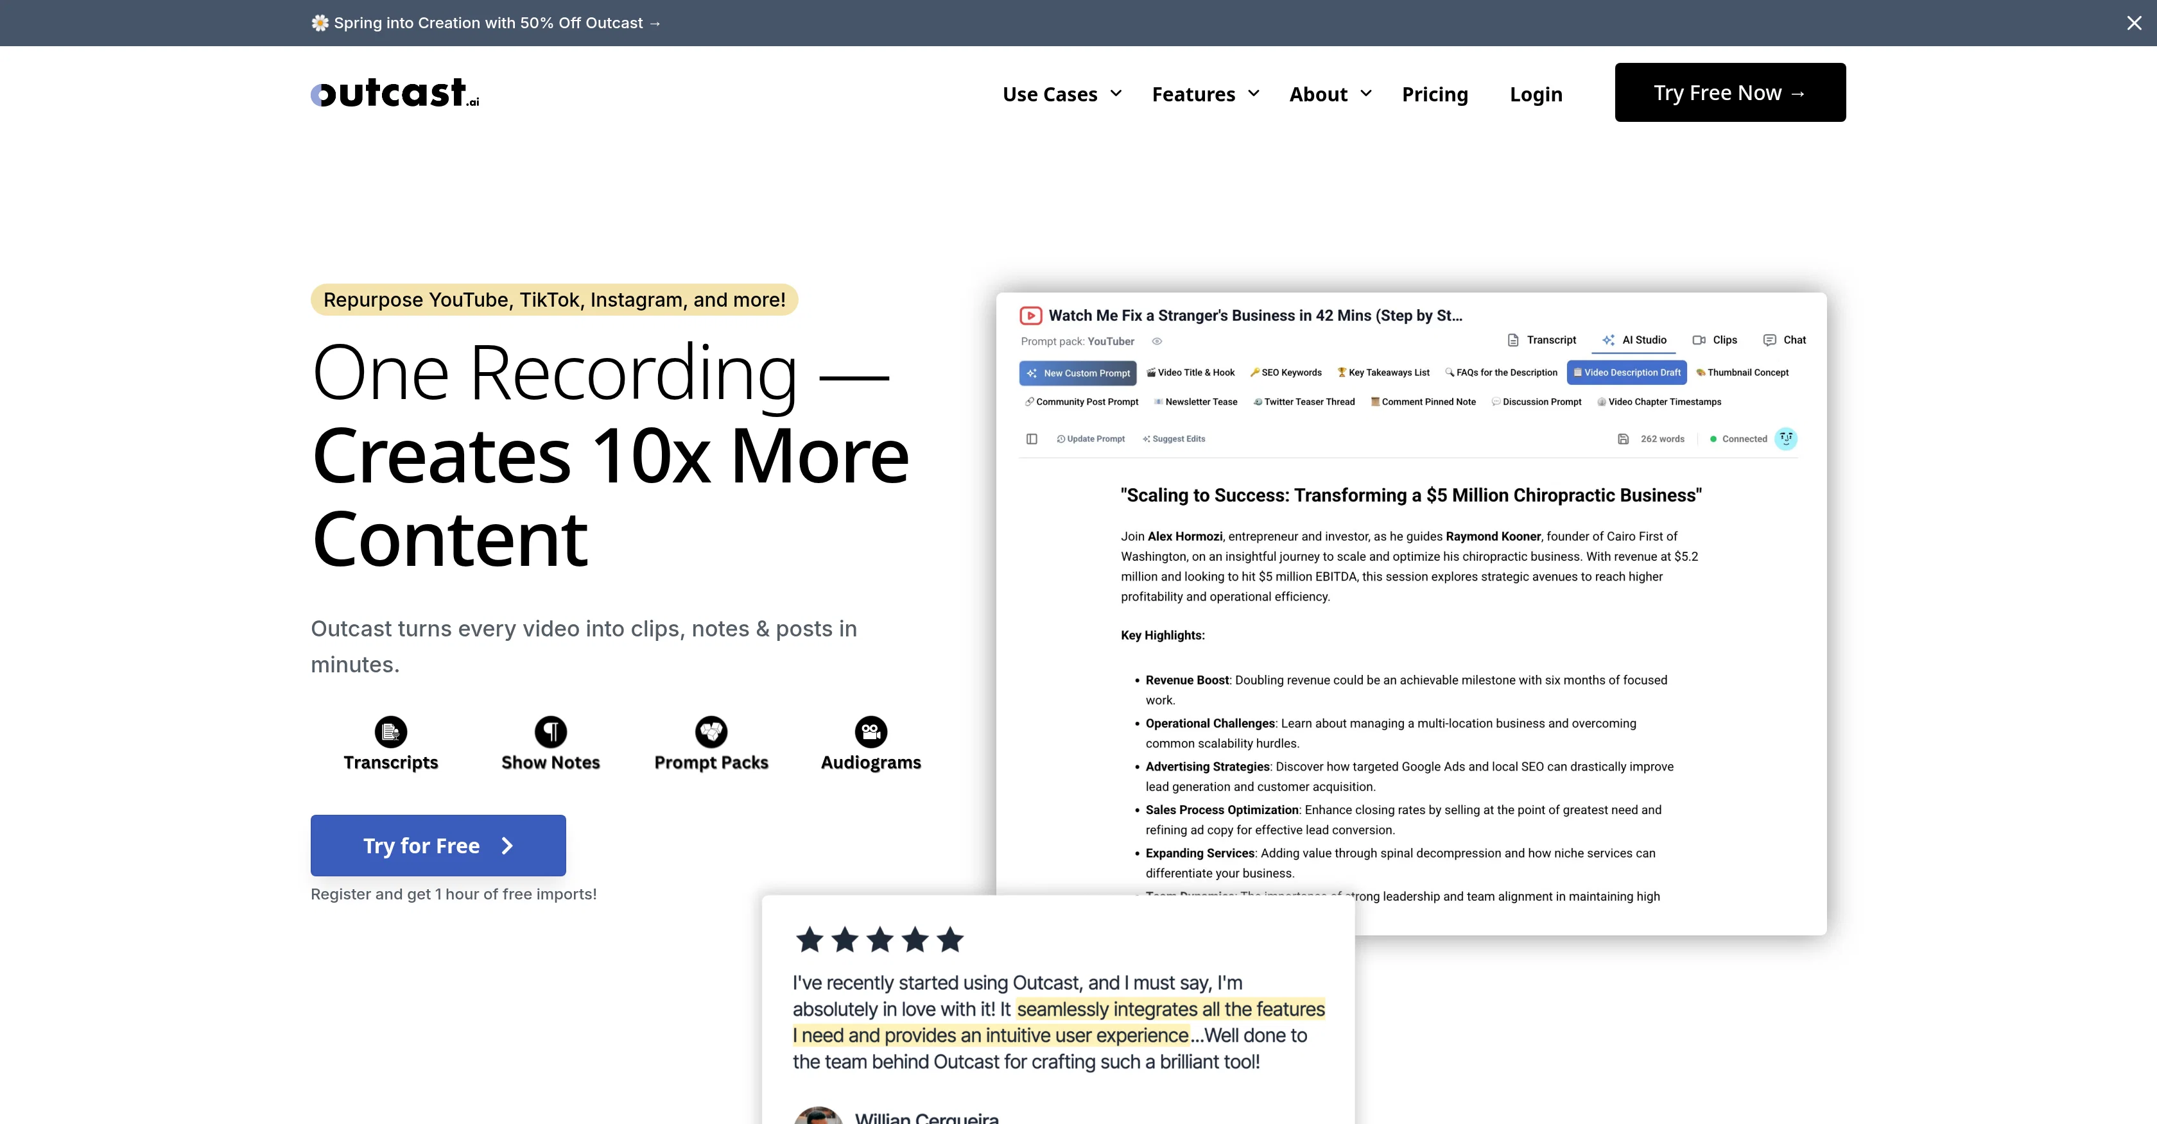Image resolution: width=2157 pixels, height=1124 pixels.
Task: Click the smiley avatar next to Connected
Action: (x=1785, y=439)
